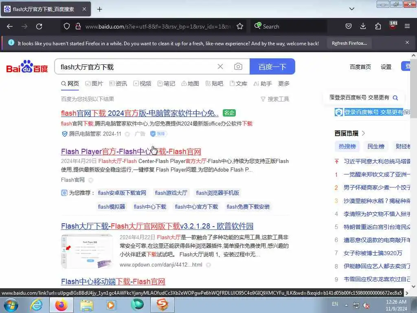Select 热搜榜 hot list tab

tap(347, 146)
